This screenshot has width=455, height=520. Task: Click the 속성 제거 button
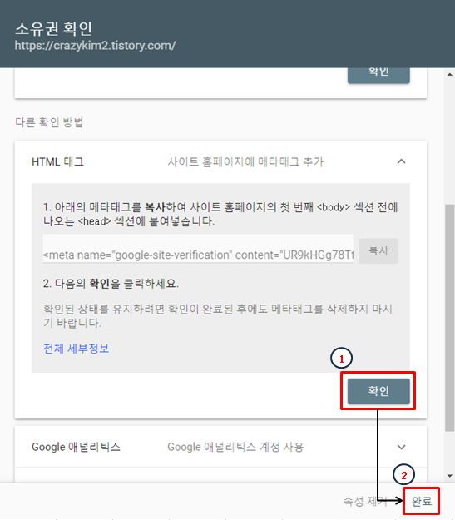point(365,501)
